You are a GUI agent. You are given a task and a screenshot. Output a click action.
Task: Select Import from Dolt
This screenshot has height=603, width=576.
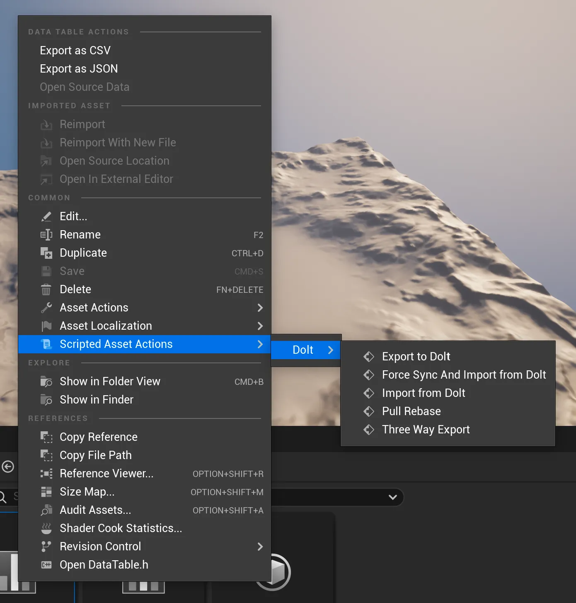tap(424, 393)
